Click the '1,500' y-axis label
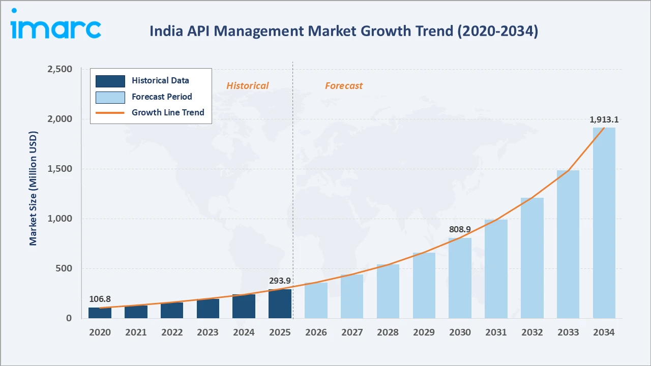The image size is (651, 366). click(x=60, y=169)
